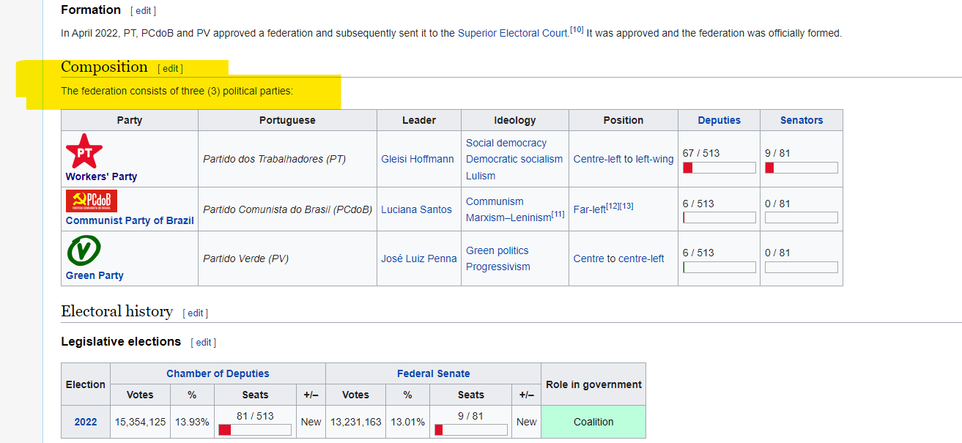Open the Deputies column header link
The height and width of the screenshot is (443, 962).
(x=719, y=120)
